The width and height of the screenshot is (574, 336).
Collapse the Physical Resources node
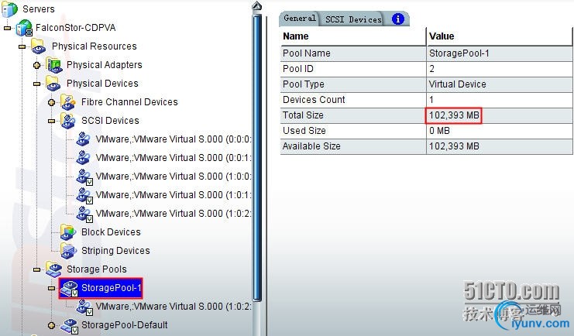point(22,46)
